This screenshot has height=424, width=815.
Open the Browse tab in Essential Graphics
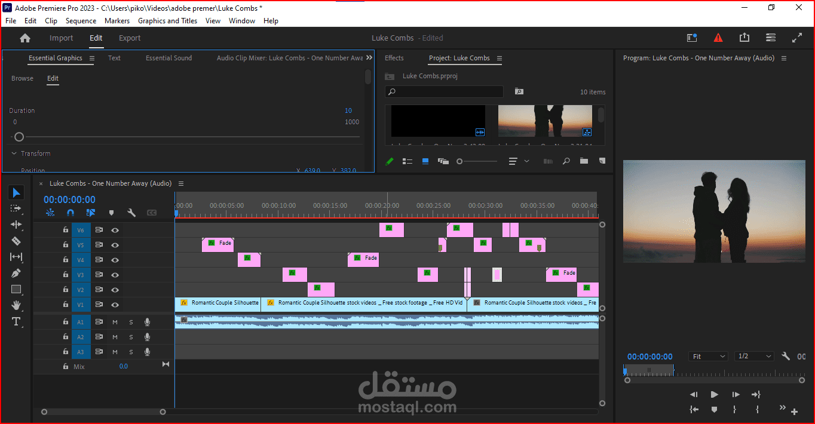click(x=23, y=78)
